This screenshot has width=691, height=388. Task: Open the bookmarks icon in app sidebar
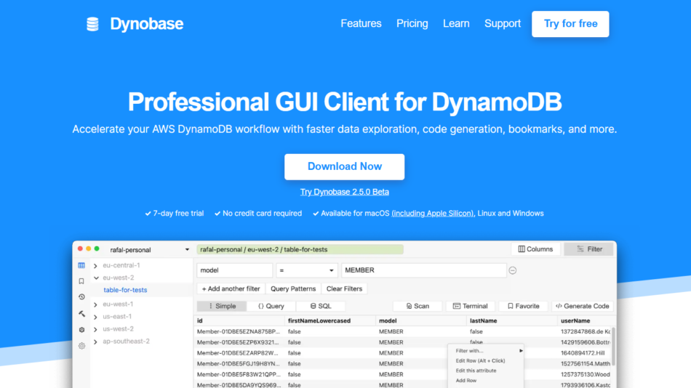coord(81,281)
